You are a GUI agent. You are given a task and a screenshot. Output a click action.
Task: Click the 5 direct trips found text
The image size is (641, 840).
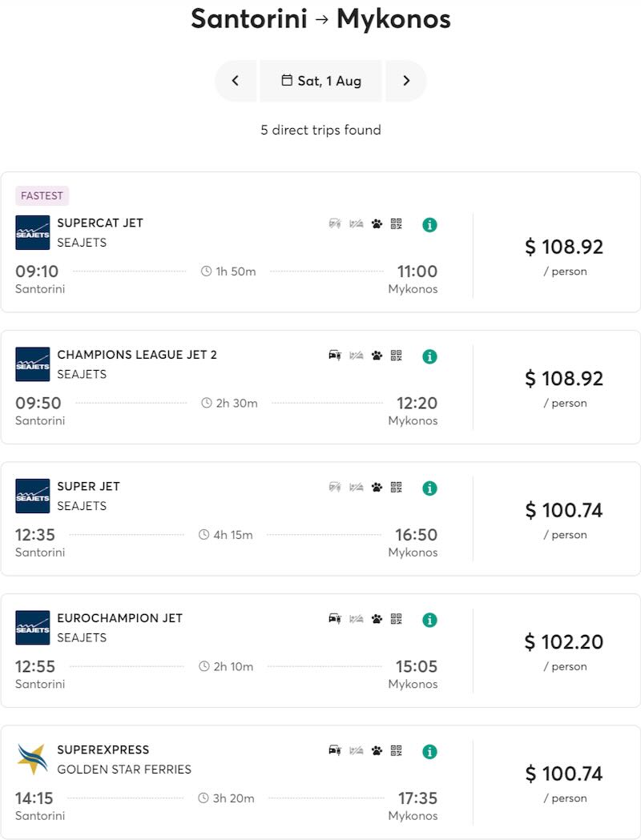[320, 130]
